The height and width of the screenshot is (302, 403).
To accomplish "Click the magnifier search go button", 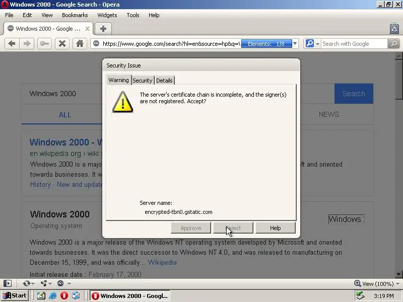I will pyautogui.click(x=394, y=43).
